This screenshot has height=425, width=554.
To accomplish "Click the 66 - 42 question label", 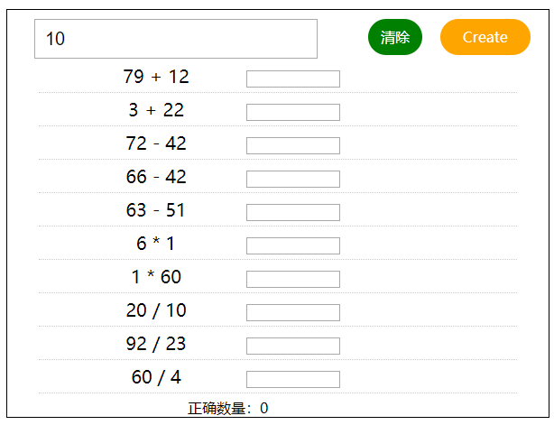I will (x=156, y=177).
